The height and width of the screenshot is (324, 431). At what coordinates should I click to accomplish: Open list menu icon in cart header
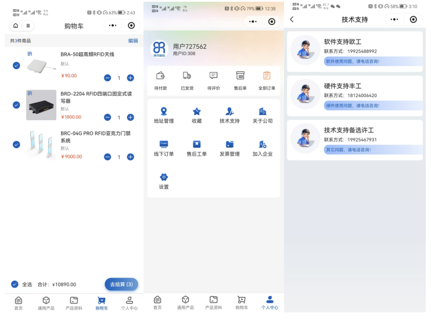coord(28,26)
